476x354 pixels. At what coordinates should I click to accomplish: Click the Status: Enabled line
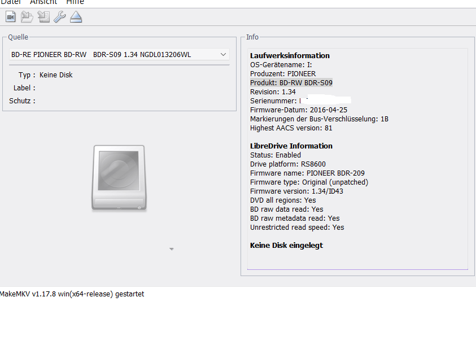[276, 155]
